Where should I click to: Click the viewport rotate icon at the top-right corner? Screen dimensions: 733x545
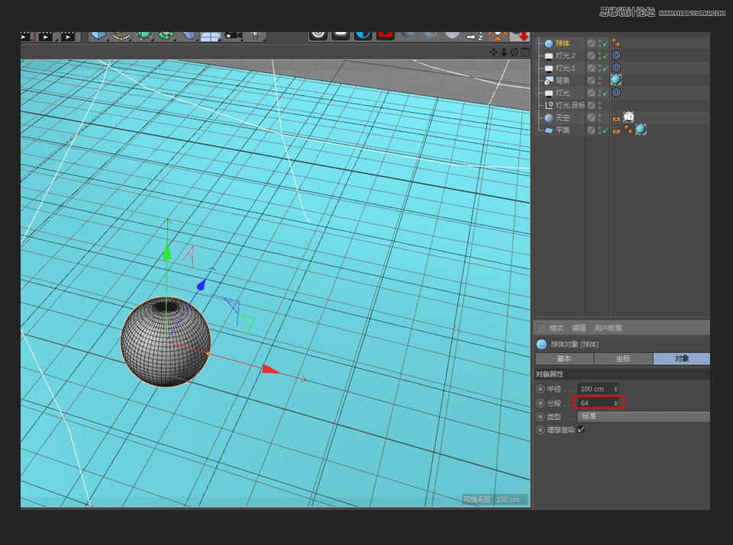click(513, 52)
